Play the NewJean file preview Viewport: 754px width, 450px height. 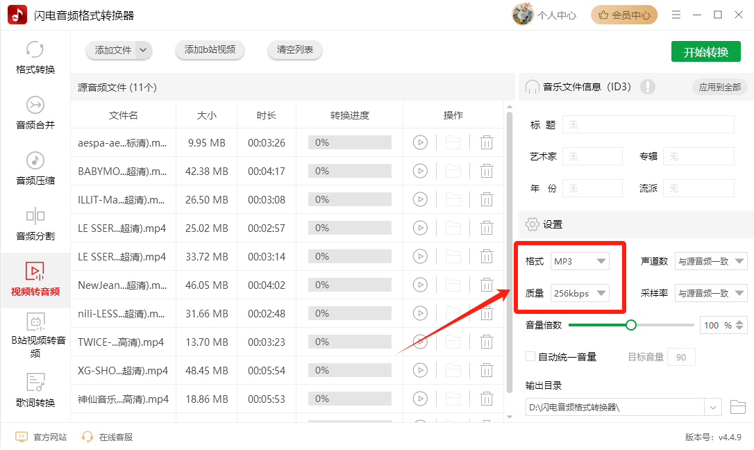[420, 285]
